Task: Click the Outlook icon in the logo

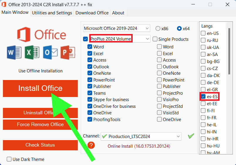Action: point(50,52)
